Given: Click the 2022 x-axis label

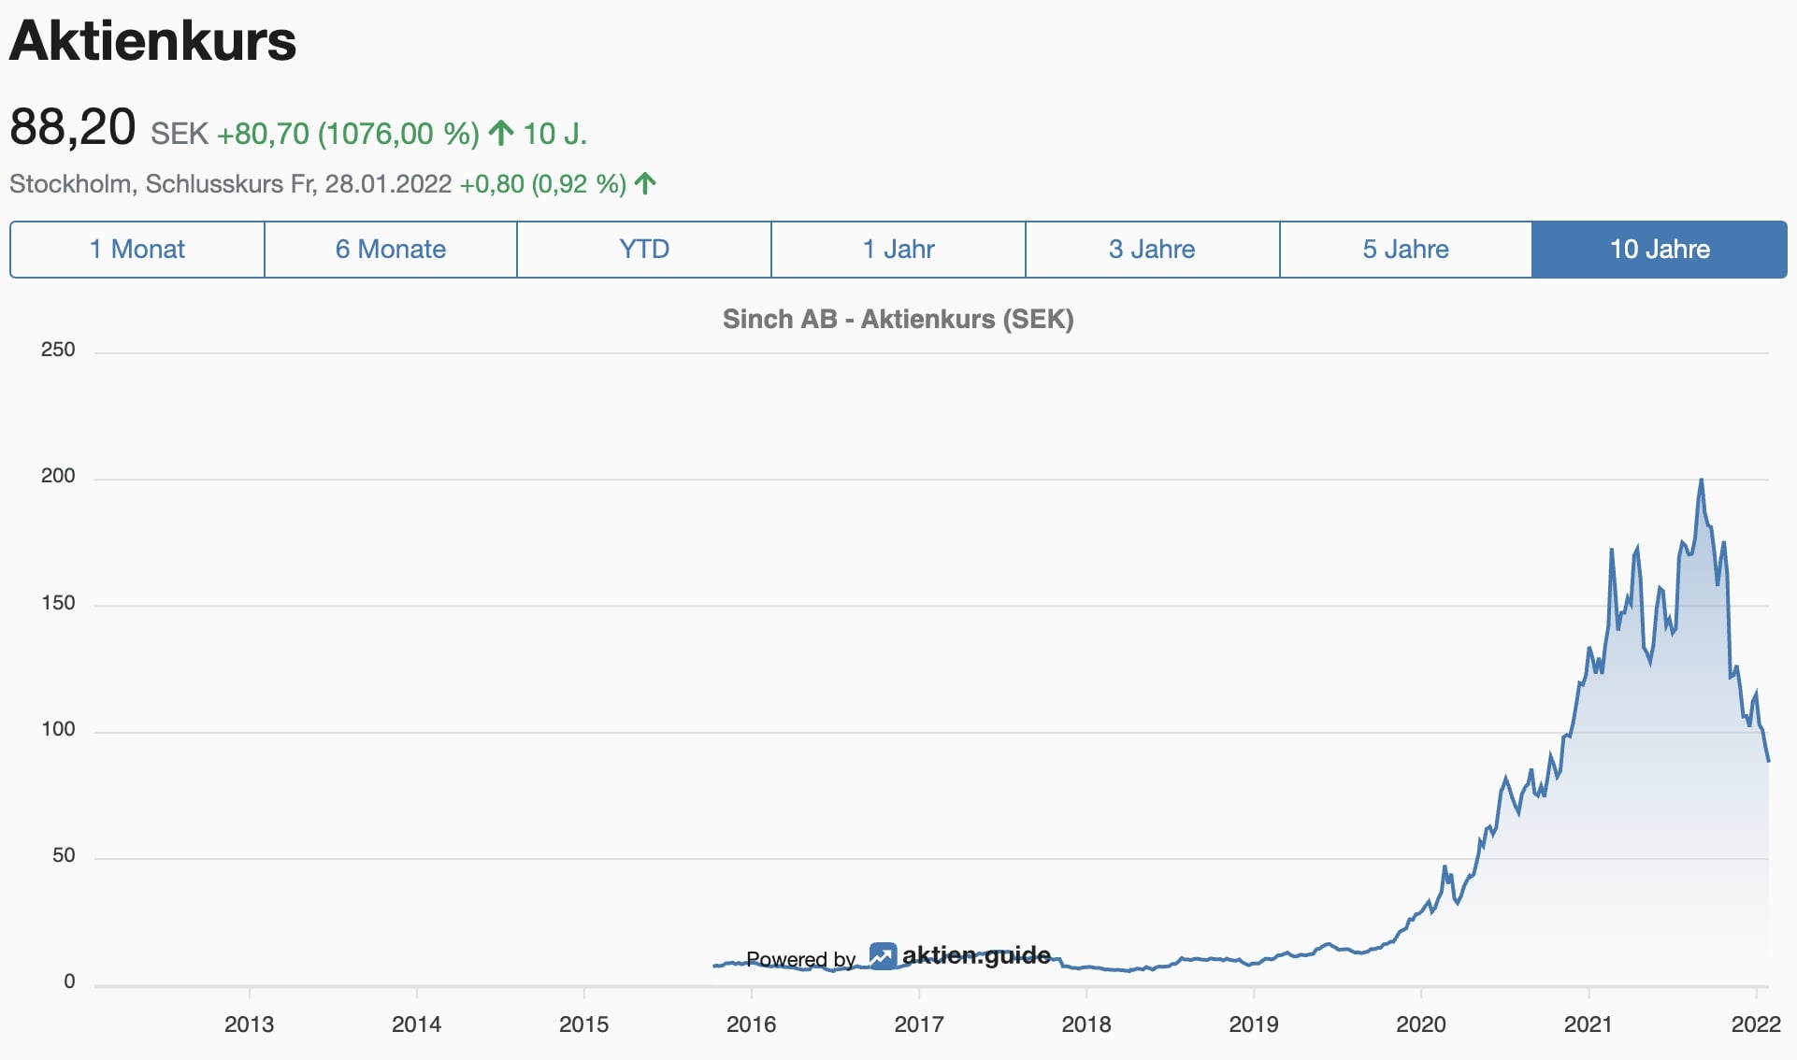Looking at the screenshot, I should tap(1756, 1024).
